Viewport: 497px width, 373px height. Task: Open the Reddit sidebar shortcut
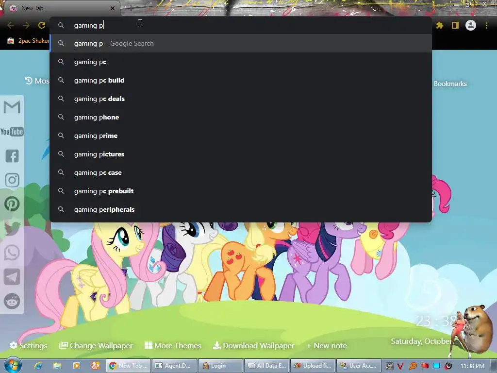(x=12, y=301)
